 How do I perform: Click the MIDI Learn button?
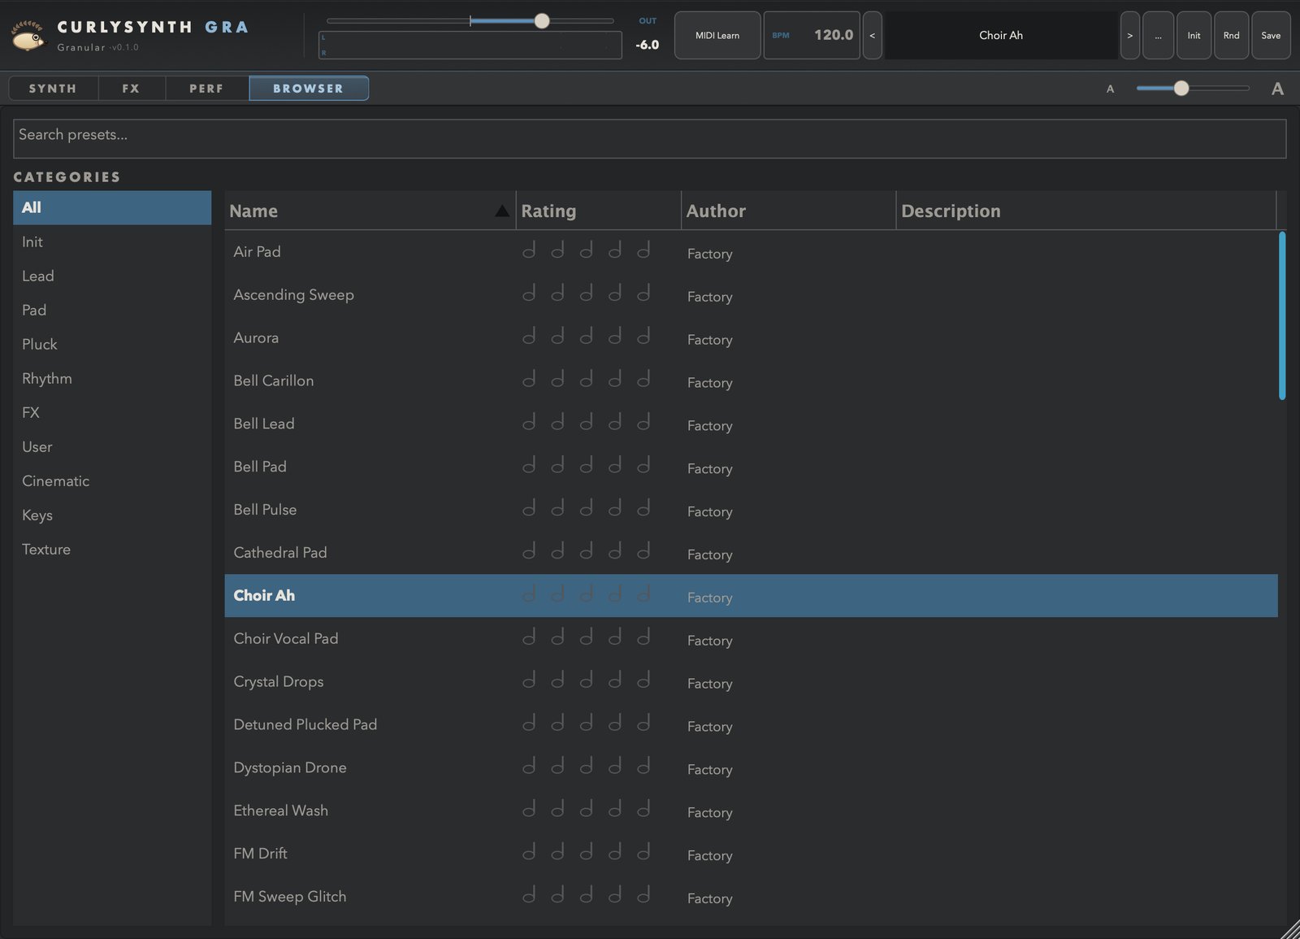717,35
